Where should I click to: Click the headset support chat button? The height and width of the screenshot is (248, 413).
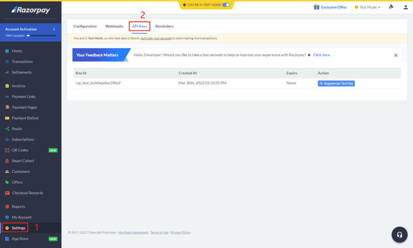[x=399, y=235]
